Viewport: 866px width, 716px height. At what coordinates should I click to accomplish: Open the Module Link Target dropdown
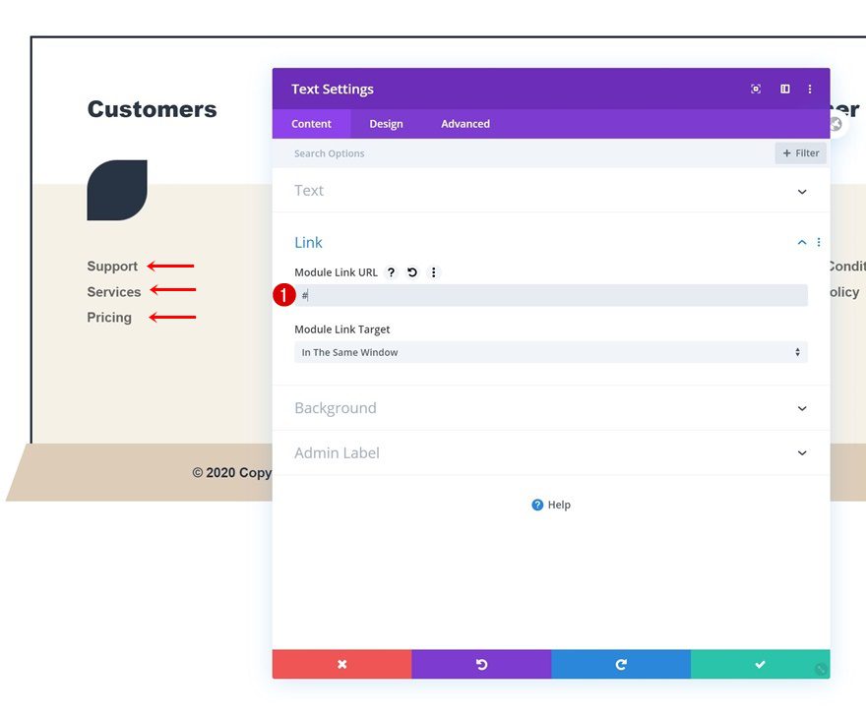click(x=550, y=351)
